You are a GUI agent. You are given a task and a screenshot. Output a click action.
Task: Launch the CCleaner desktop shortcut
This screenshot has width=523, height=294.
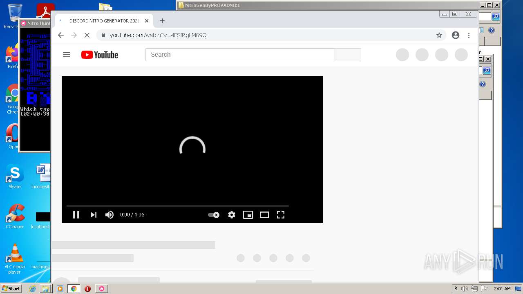tap(15, 216)
